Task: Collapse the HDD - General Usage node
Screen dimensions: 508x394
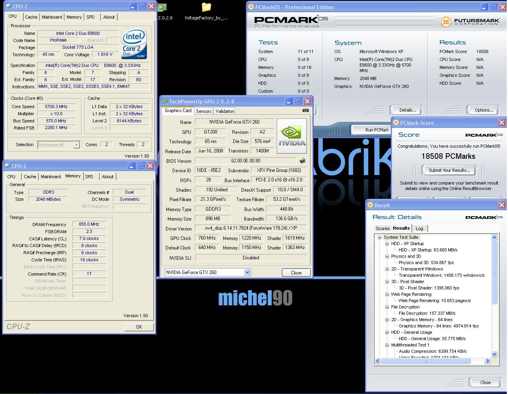Action: tap(387, 332)
